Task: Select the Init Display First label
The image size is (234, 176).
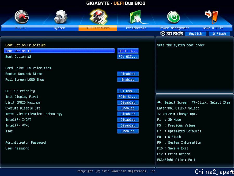Action: point(22,97)
